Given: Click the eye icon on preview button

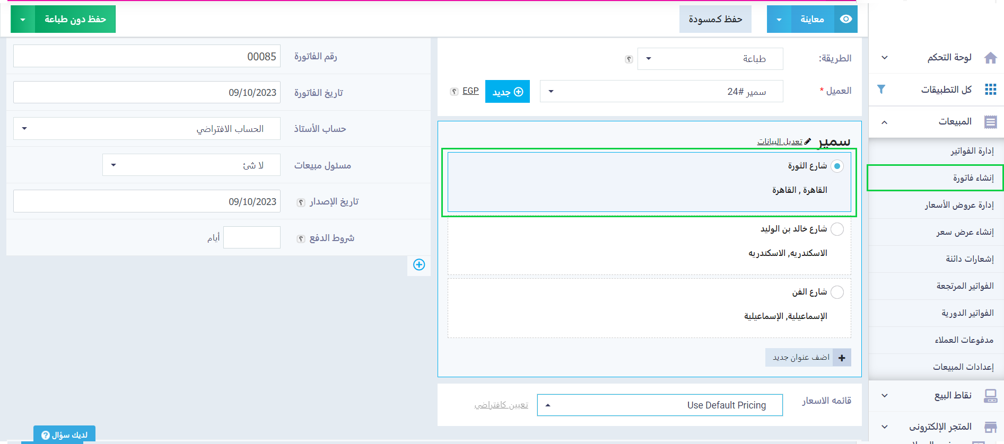Looking at the screenshot, I should click(846, 19).
